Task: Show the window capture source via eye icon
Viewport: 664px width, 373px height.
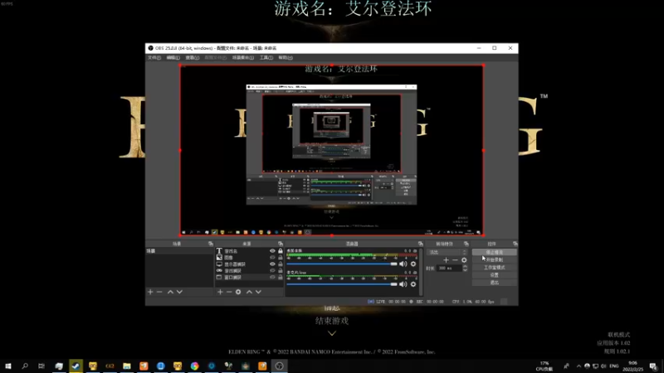Action: tap(272, 278)
